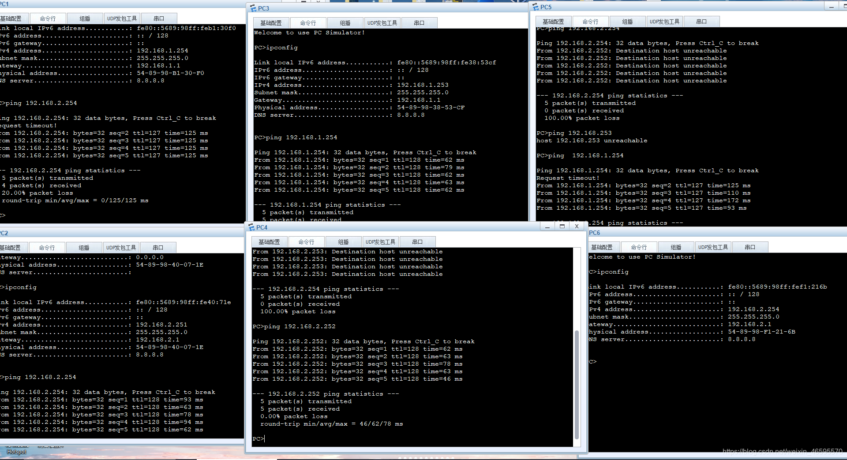Viewport: 847px width, 460px height.
Task: Open 组播 tab in PC4 window
Action: [344, 242]
